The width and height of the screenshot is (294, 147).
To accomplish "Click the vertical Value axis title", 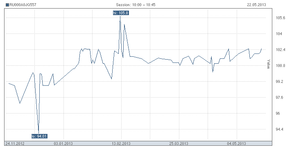I will (269, 64).
